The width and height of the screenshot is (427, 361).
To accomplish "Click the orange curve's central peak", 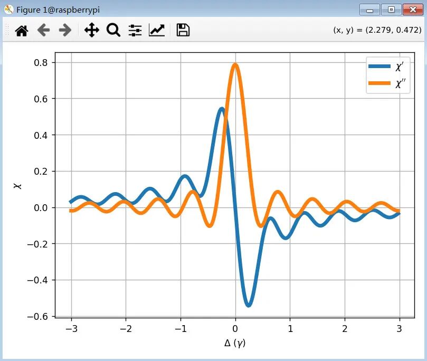I will click(235, 64).
